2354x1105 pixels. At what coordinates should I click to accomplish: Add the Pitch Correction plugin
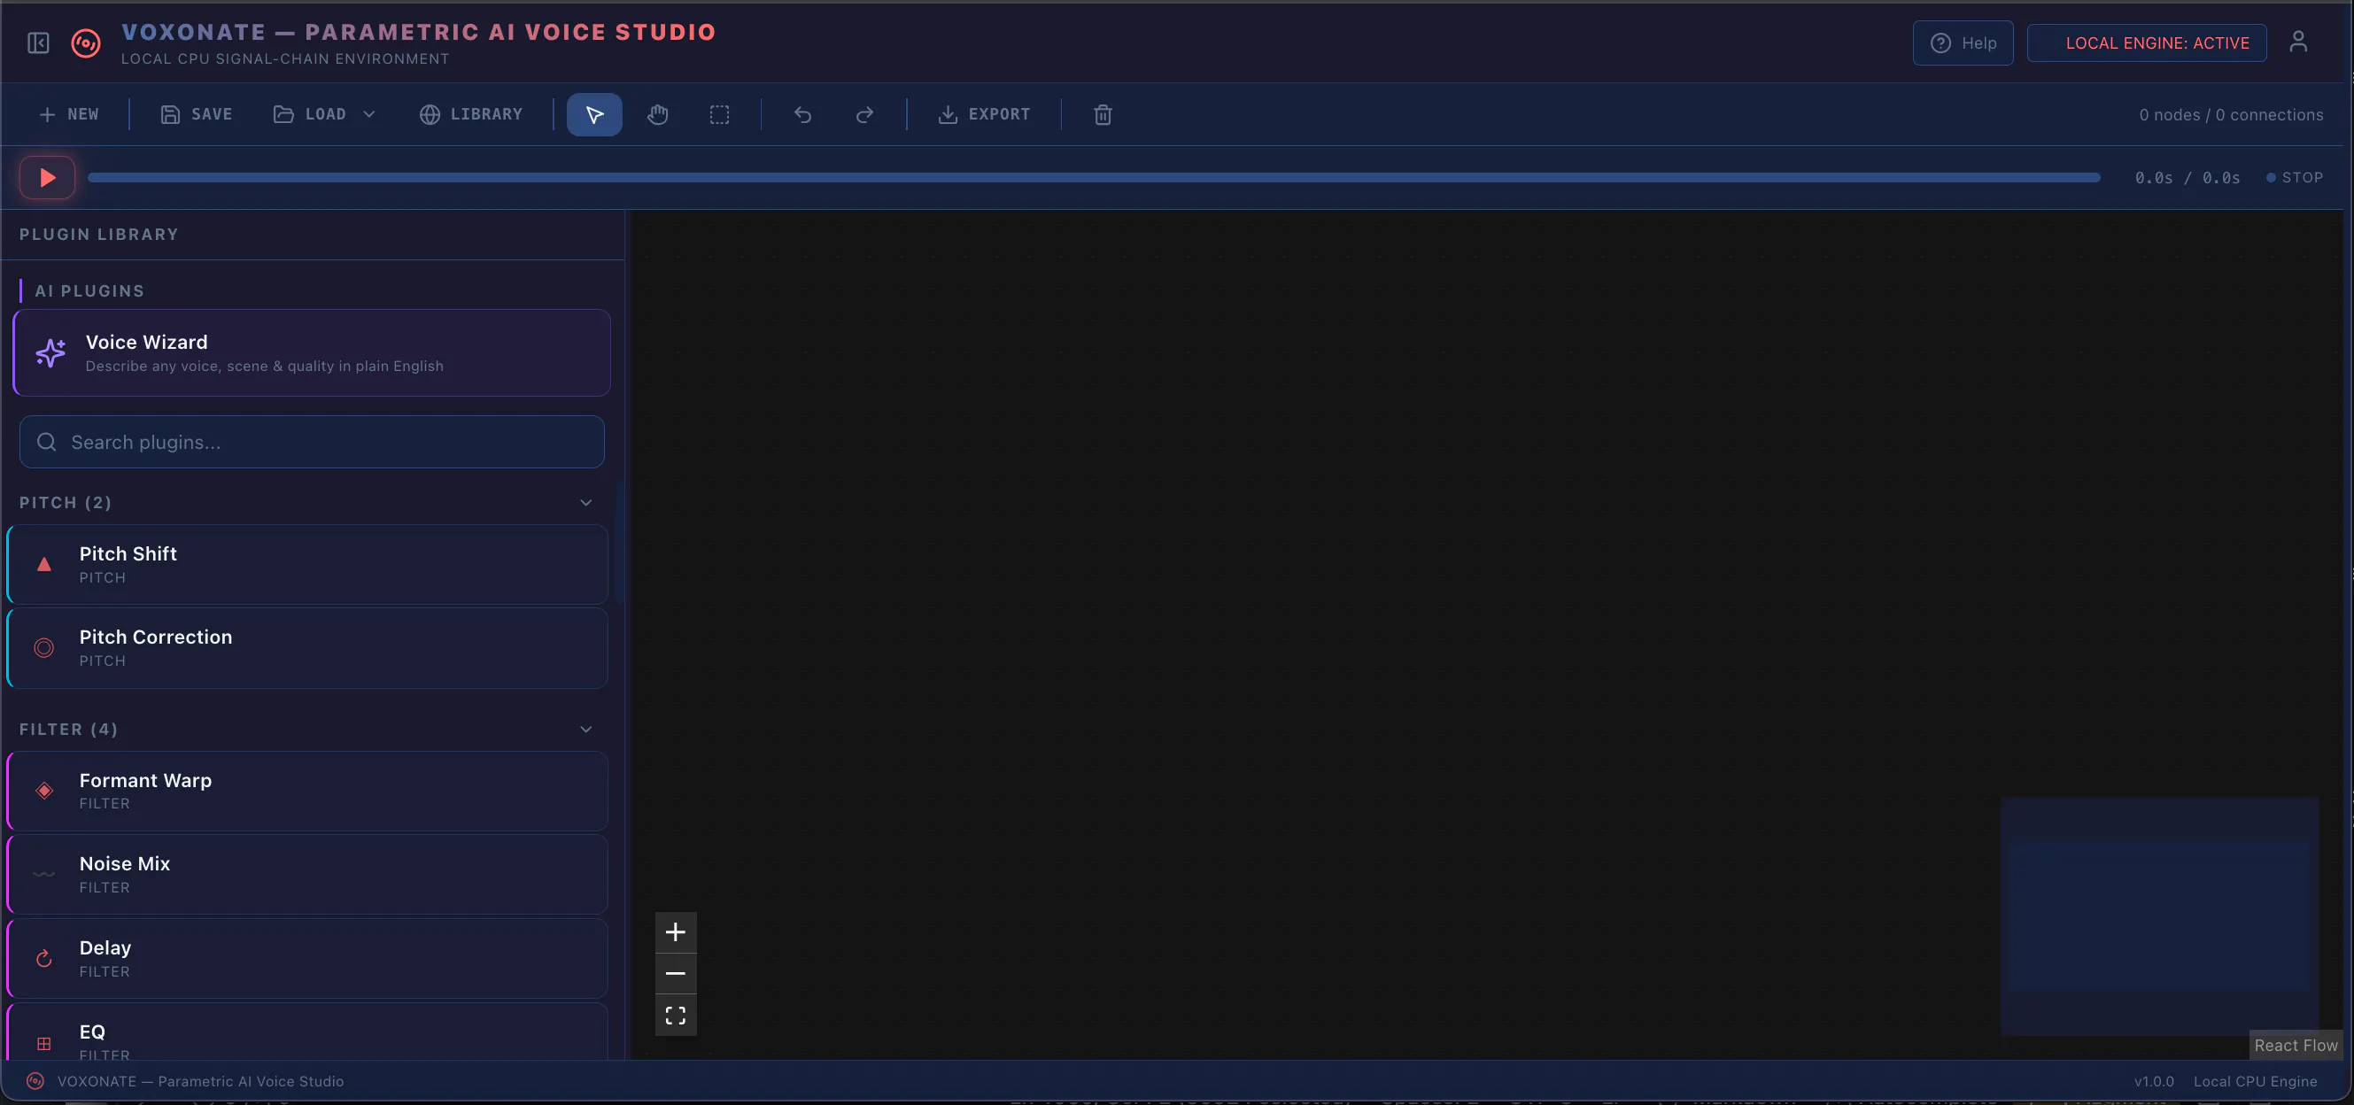(x=307, y=648)
